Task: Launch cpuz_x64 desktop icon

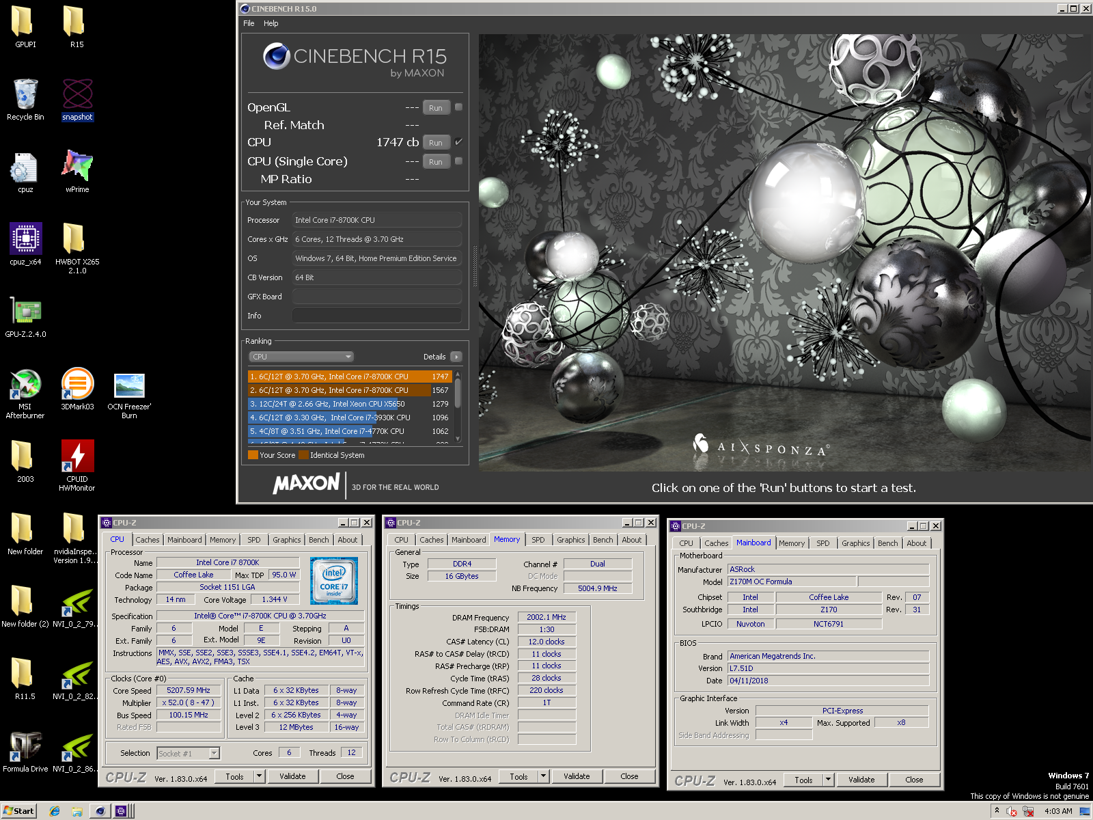Action: pyautogui.click(x=25, y=244)
